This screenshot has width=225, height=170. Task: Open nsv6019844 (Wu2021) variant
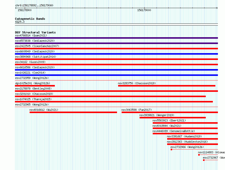pos(167,126)
